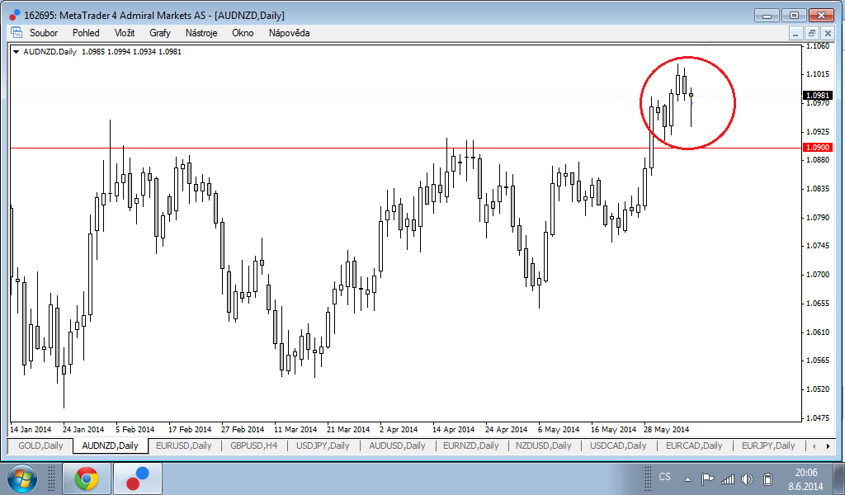Click the MetaTrader chart icon in menu bar
This screenshot has height=495, width=845.
pos(17,32)
